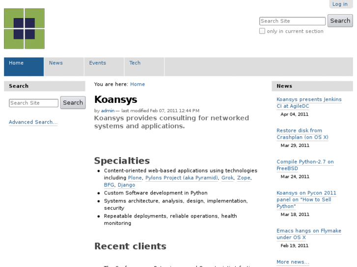Screen dimensions: 357x267
Task: Open Koansys on Pycon 2011 panel news
Action: tap(306, 199)
